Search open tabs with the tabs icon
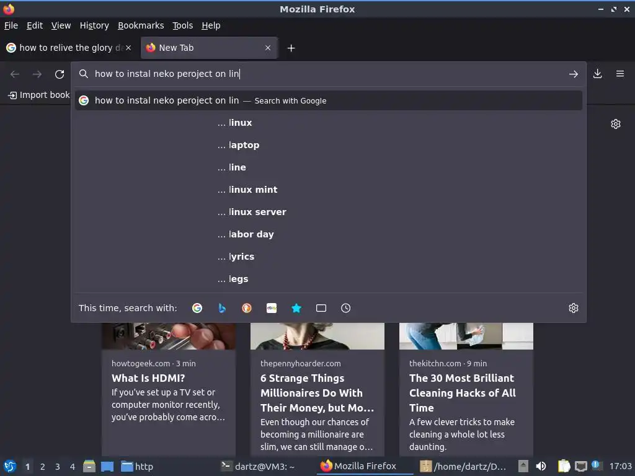The width and height of the screenshot is (635, 476). point(321,308)
